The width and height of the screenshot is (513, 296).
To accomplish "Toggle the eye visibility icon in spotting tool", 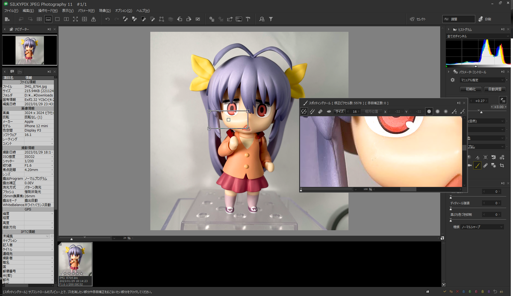I will 329,111.
